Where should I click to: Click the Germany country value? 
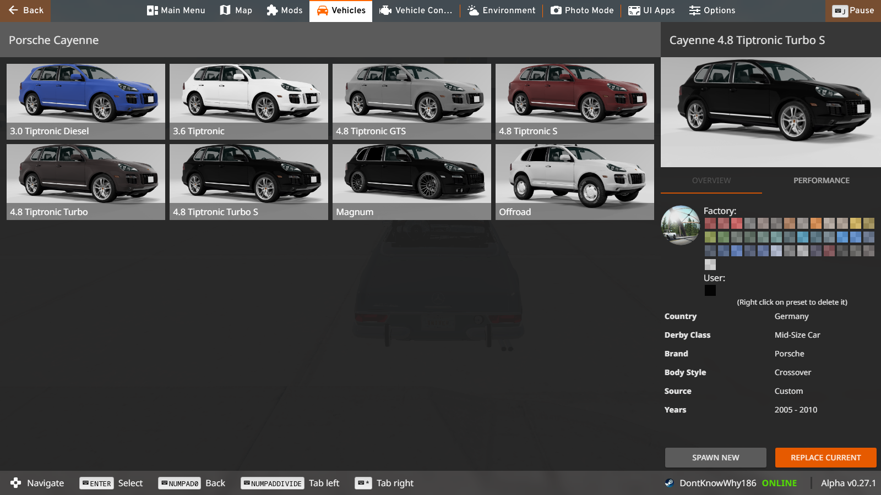point(791,316)
